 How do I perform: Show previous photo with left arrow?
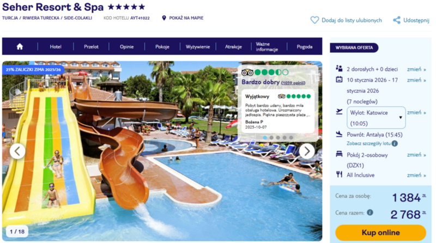click(17, 151)
